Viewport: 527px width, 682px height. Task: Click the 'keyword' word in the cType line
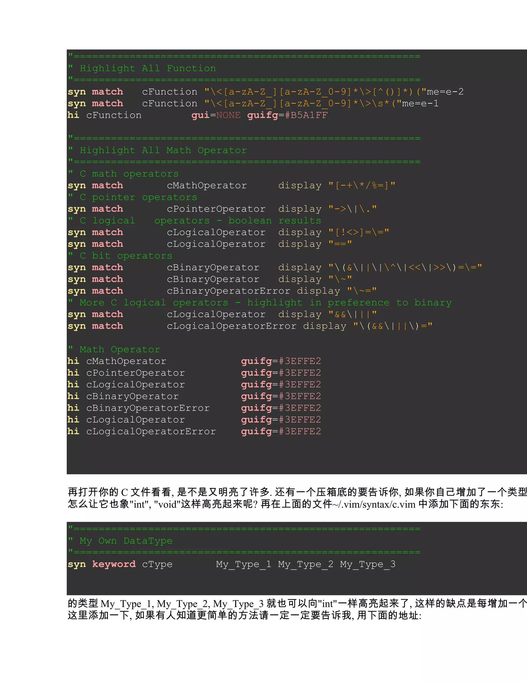[114, 564]
